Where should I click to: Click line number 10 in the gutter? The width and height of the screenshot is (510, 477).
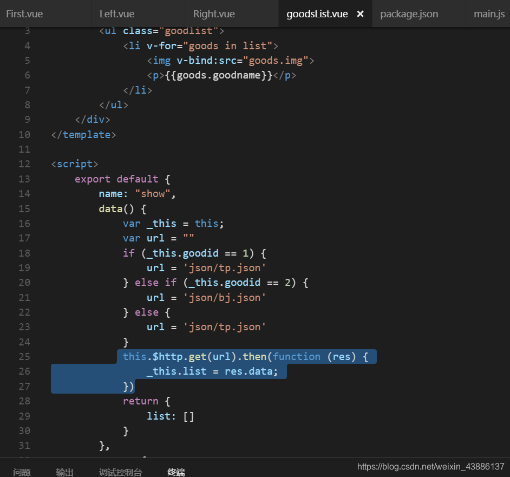(x=24, y=135)
